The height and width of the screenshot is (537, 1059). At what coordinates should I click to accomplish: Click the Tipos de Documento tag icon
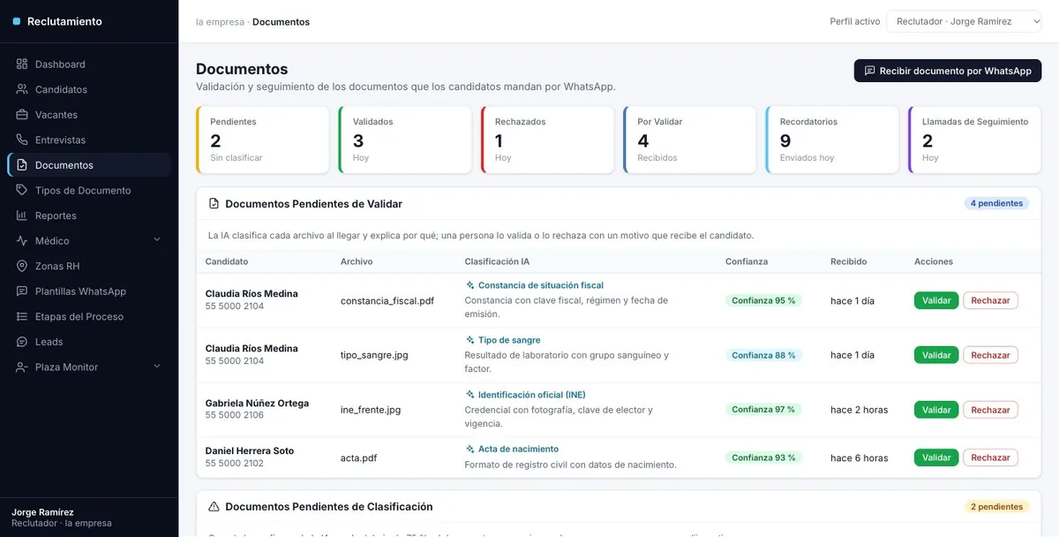tap(22, 190)
